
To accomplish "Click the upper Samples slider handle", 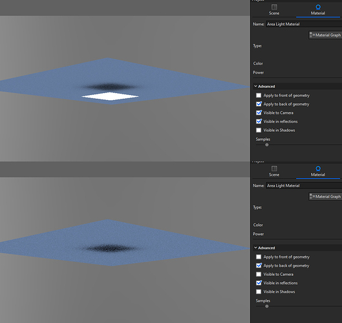I will click(x=267, y=145).
